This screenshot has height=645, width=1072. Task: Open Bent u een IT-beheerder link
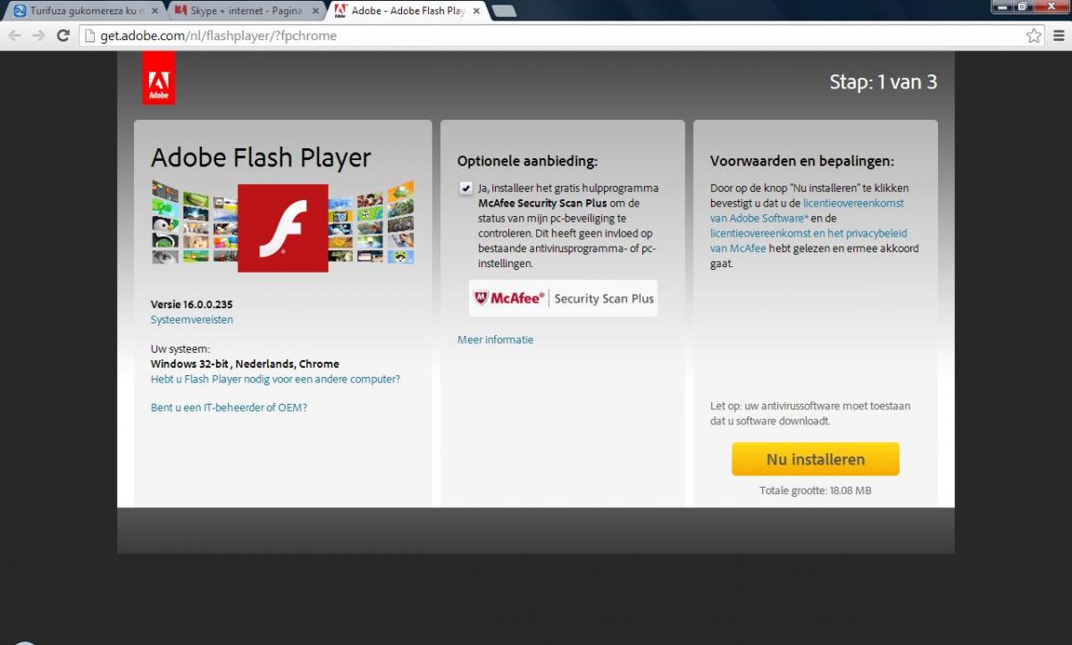(229, 407)
